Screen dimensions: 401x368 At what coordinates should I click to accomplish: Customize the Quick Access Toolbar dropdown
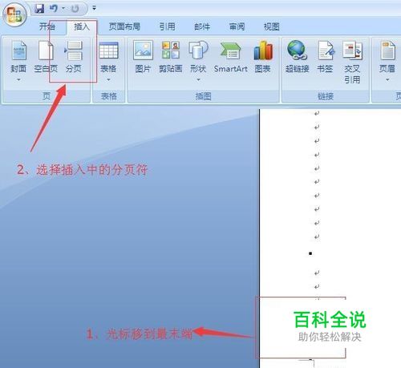point(94,8)
